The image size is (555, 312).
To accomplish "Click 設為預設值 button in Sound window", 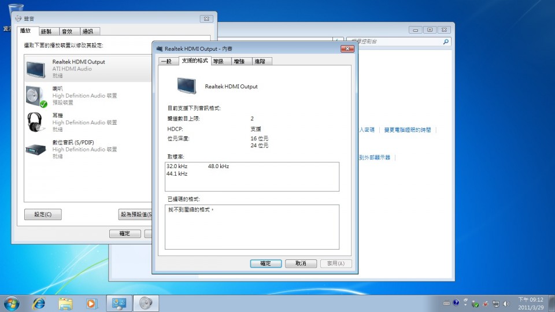I will (x=135, y=214).
